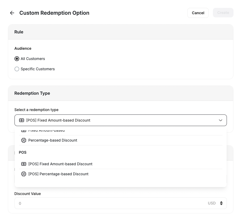Click the percentage icon beside [POS] Percentage-based Discount
The height and width of the screenshot is (220, 244).
pyautogui.click(x=24, y=174)
